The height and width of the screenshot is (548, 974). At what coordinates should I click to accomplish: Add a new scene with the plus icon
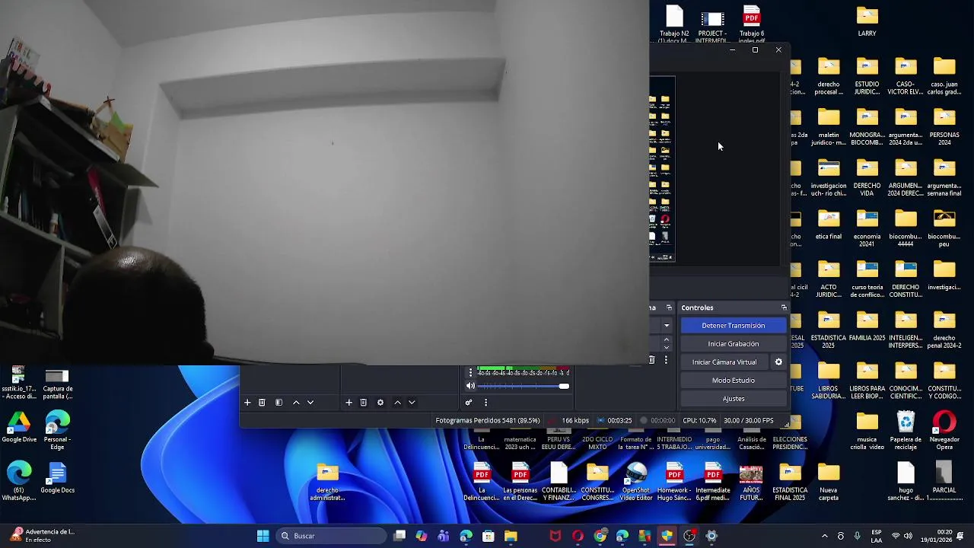click(247, 403)
